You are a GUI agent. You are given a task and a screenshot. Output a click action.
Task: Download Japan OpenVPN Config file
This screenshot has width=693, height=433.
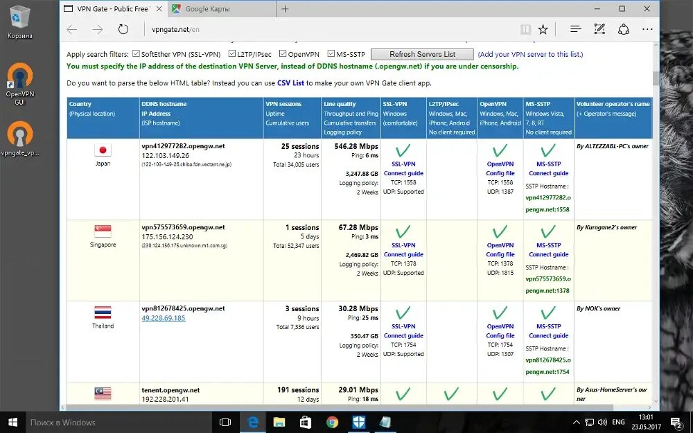click(500, 169)
